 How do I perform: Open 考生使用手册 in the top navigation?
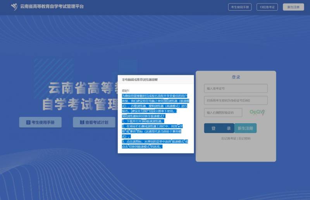tap(240, 7)
